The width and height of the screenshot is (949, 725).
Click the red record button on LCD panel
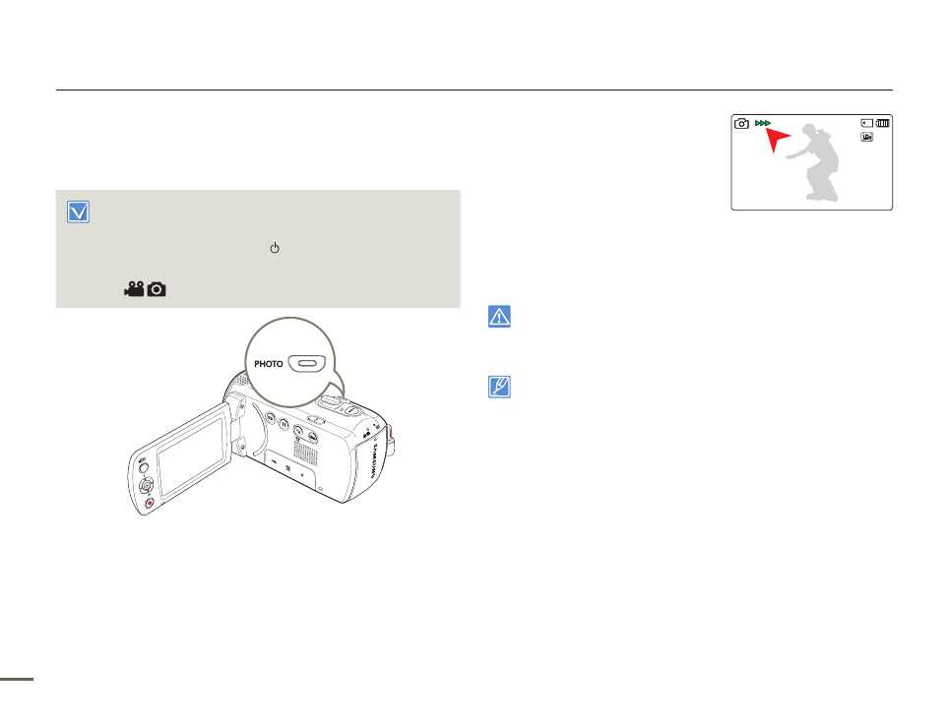150,503
